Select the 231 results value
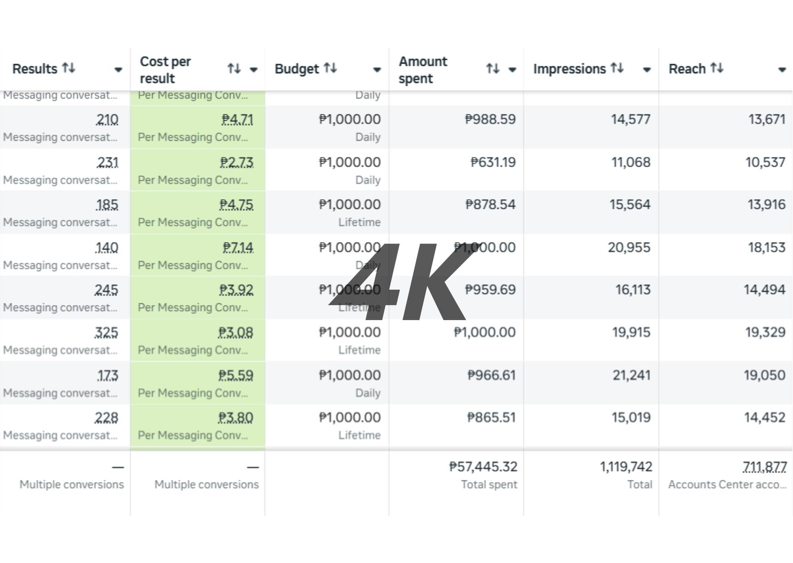This screenshot has height=563, width=793. [108, 162]
